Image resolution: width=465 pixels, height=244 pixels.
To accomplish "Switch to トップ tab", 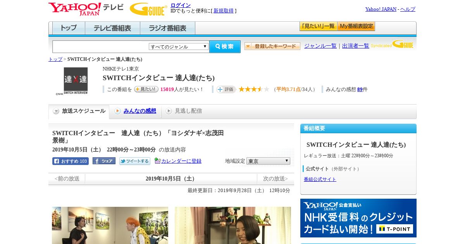I will pos(69,28).
